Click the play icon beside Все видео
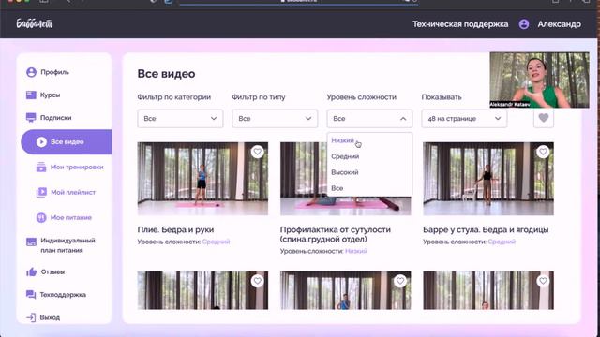The height and width of the screenshot is (337, 600). [41, 141]
